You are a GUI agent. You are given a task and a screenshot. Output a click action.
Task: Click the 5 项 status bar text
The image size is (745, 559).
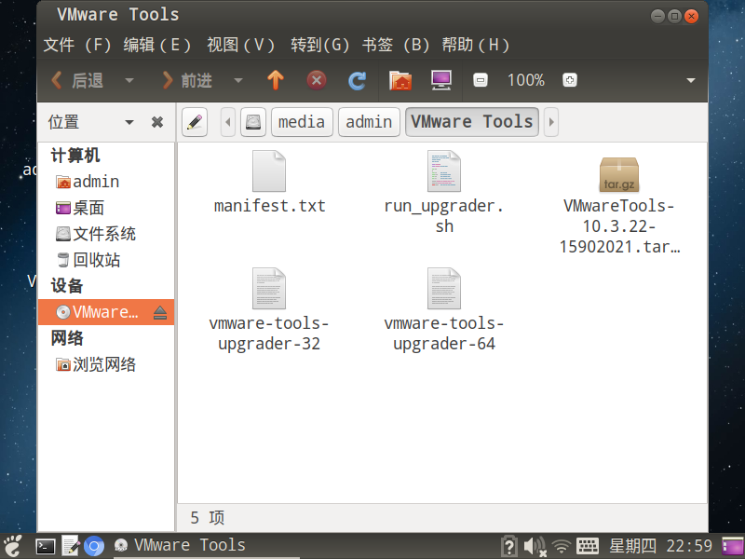pos(207,518)
